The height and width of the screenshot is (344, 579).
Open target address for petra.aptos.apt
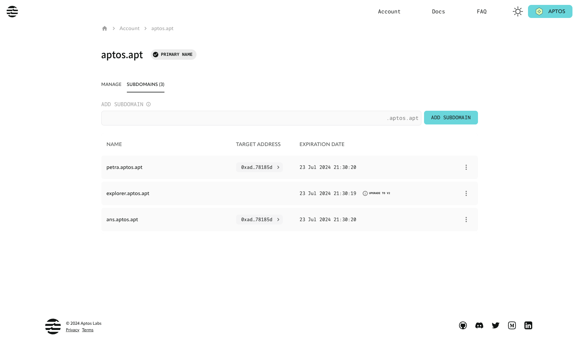(x=259, y=167)
